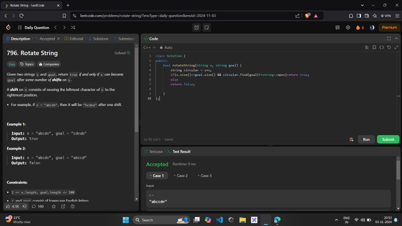Select the Case 2 test tab

click(180, 176)
